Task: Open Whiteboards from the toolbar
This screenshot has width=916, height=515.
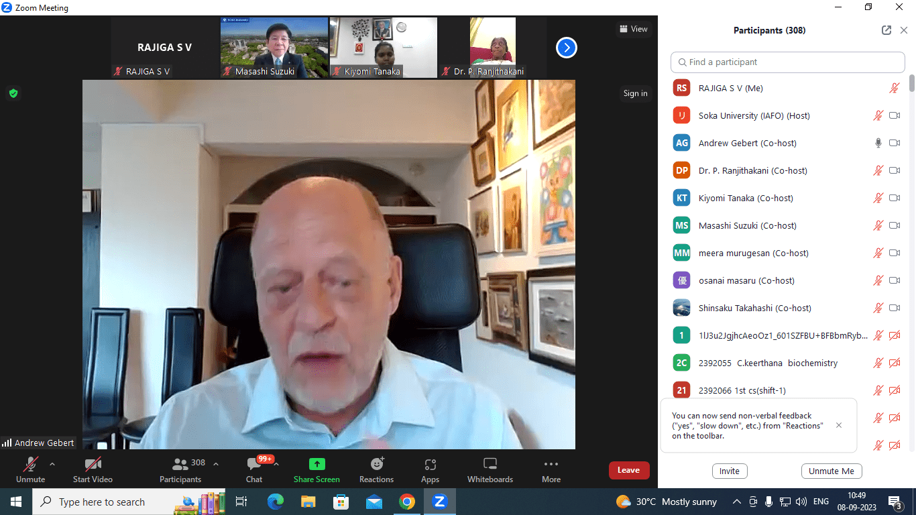Action: [x=490, y=464]
